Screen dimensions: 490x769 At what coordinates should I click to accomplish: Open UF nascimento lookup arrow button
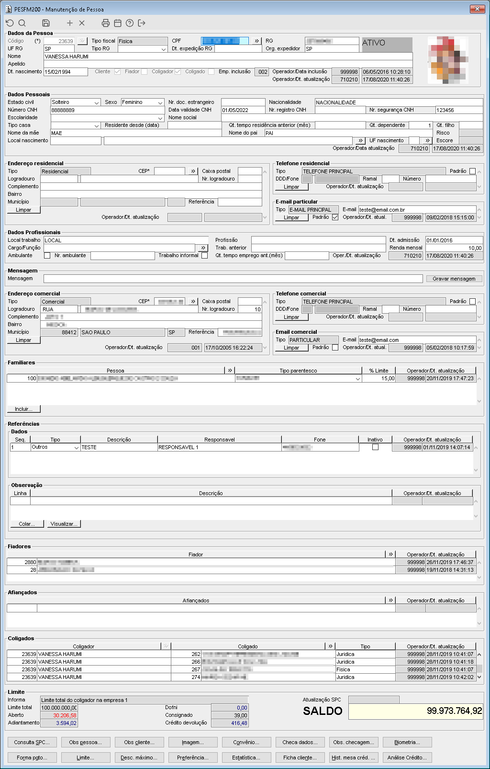click(x=427, y=141)
